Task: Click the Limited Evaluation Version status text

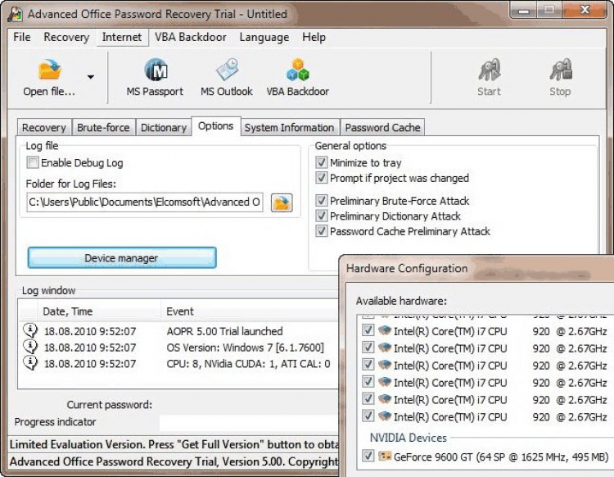Action: point(174,444)
